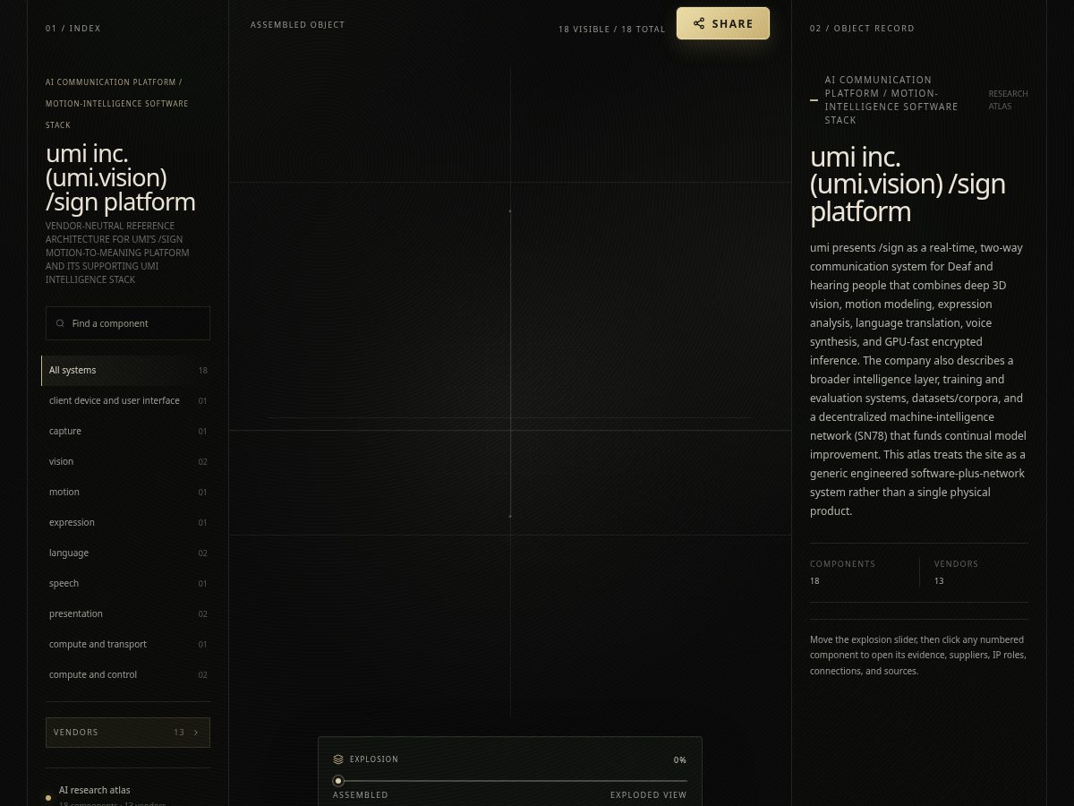
Task: Click the Components 18 stat
Action: [843, 572]
